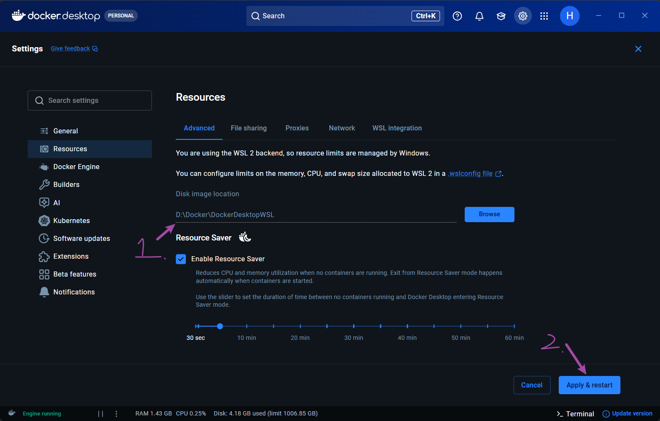This screenshot has height=421, width=660.
Task: Open the Network tab
Action: (342, 128)
